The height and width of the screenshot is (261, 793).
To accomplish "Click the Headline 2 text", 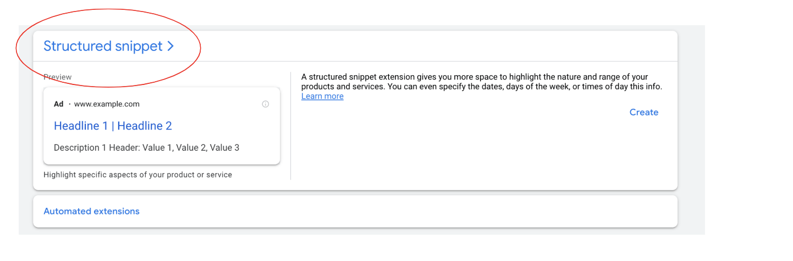I will pyautogui.click(x=145, y=126).
